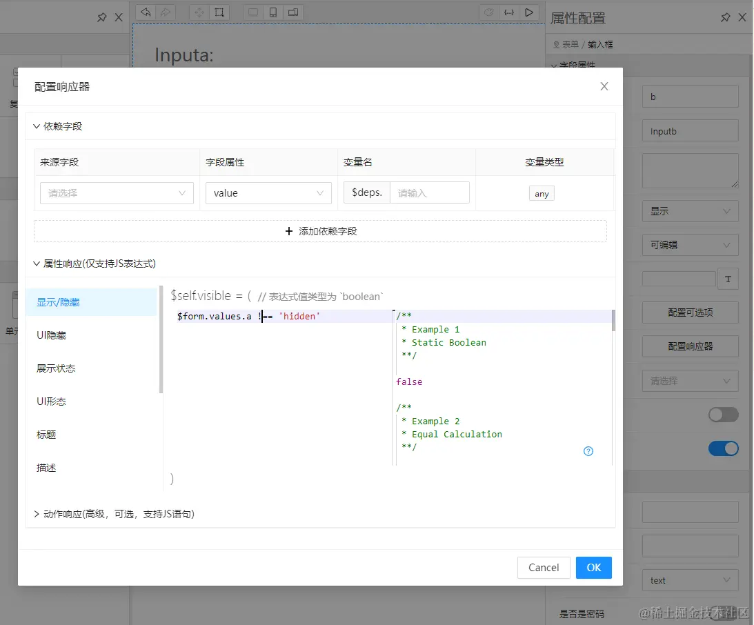Pin the 属性配置 panel

(725, 18)
